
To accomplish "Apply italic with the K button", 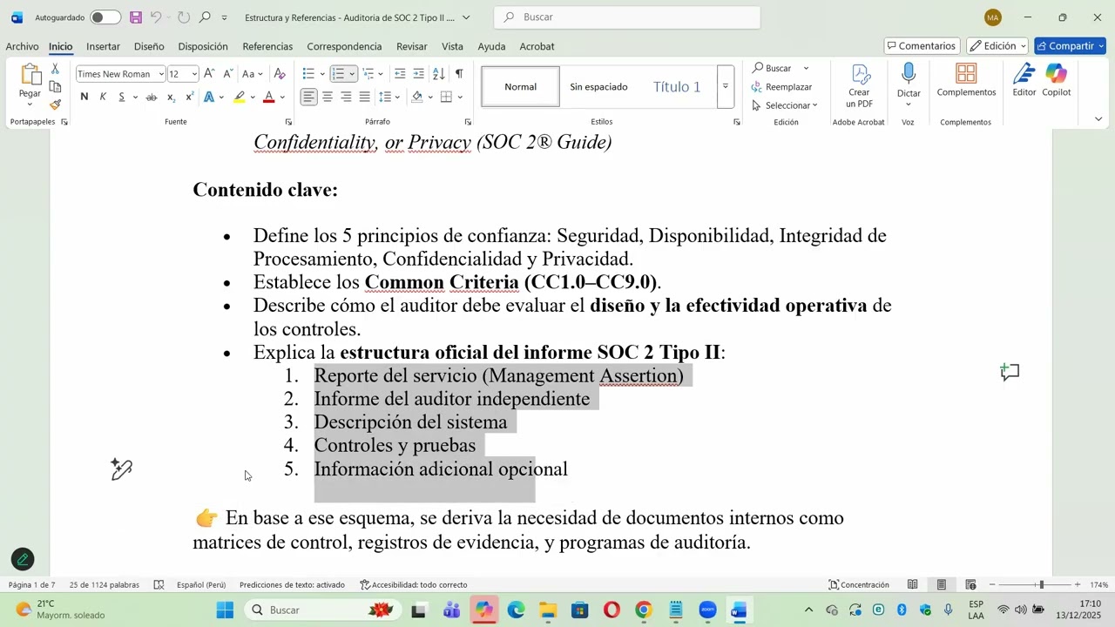I will 103,97.
